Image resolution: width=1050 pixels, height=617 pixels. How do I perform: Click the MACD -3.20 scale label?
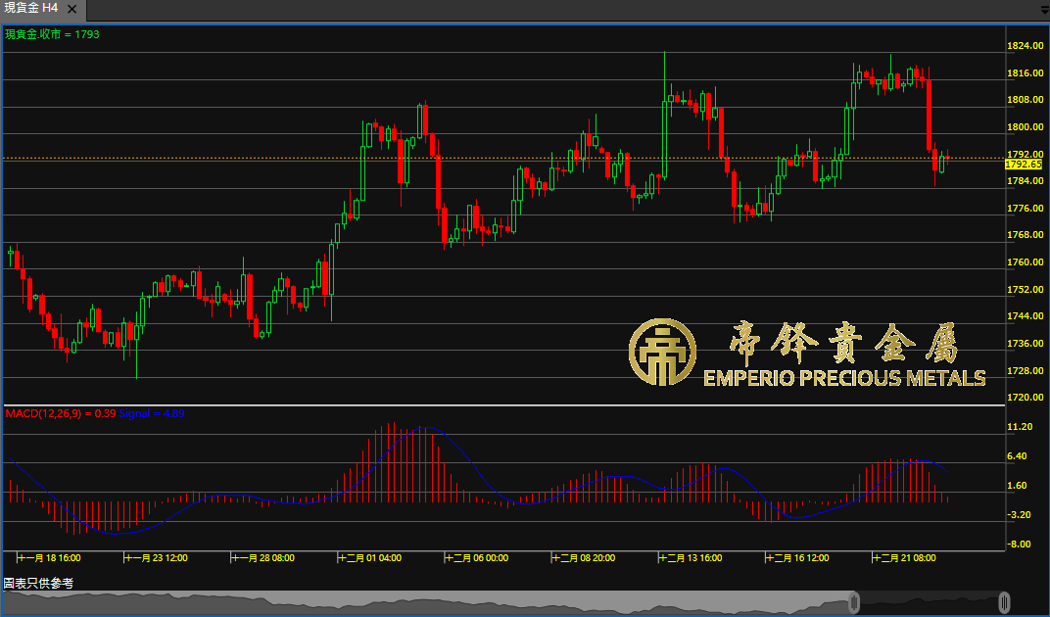1019,515
